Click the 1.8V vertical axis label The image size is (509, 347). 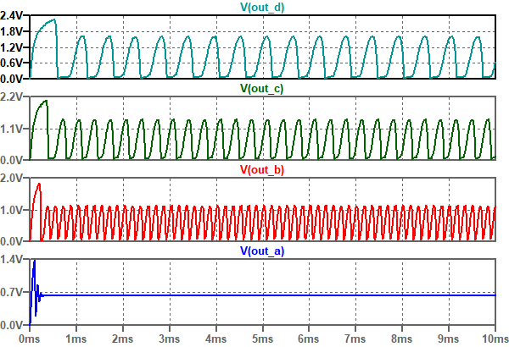point(14,32)
